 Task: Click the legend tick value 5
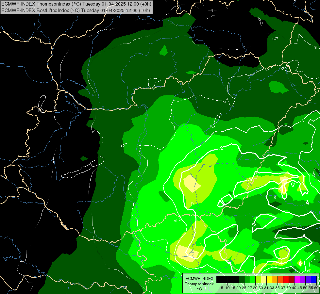[222, 288]
